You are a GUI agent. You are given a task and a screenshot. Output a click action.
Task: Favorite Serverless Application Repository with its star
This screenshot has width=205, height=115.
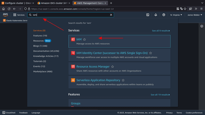coord(123,80)
